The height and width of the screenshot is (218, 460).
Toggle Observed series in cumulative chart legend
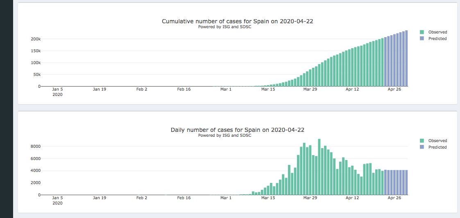pos(437,32)
